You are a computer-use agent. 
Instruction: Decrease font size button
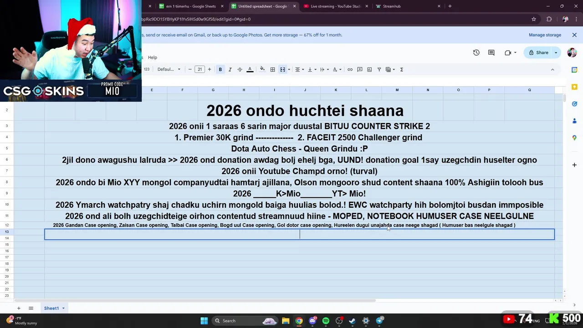(190, 69)
